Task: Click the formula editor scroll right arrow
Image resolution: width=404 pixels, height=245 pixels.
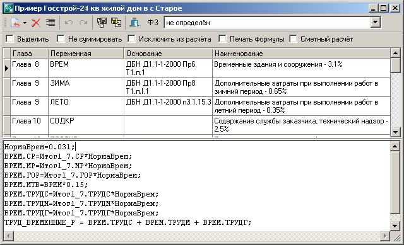Action: (x=386, y=236)
